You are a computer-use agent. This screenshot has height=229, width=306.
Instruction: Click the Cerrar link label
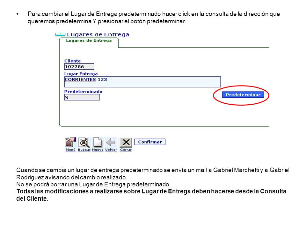click(x=126, y=150)
